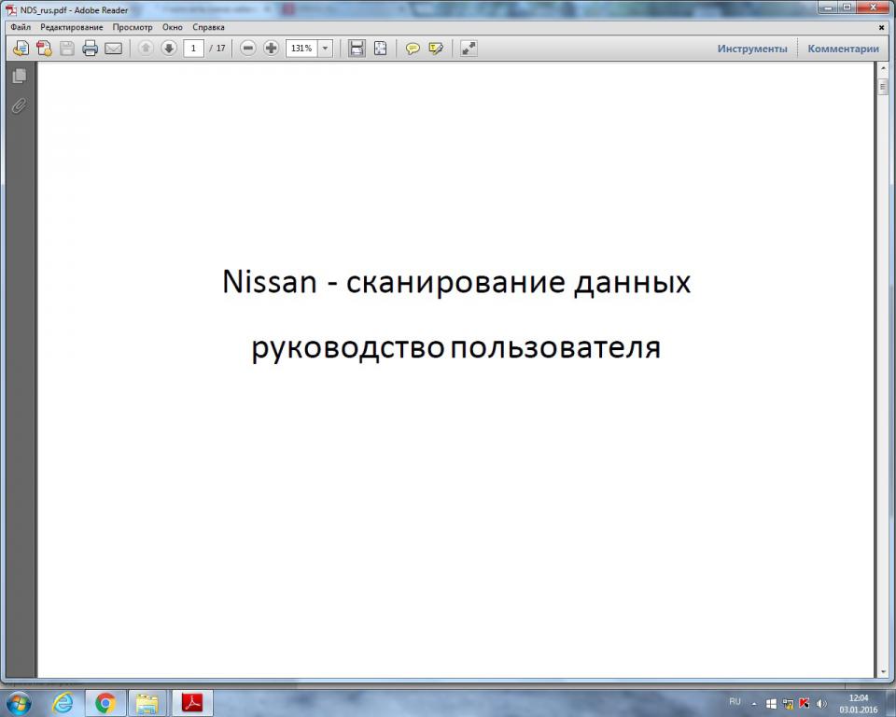Image resolution: width=896 pixels, height=717 pixels.
Task: Click the vertical scrollbar thumb
Action: [x=883, y=87]
